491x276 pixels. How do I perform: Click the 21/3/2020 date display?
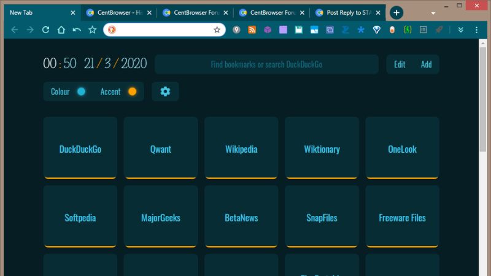click(115, 64)
